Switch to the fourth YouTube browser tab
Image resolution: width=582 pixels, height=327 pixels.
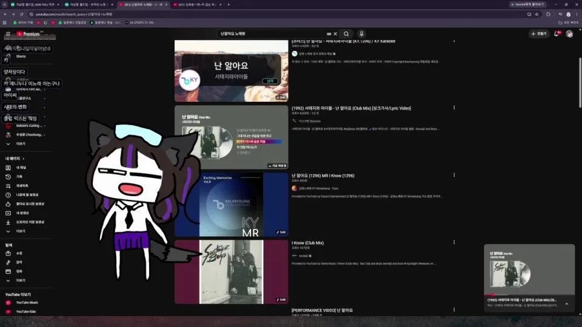(x=198, y=4)
